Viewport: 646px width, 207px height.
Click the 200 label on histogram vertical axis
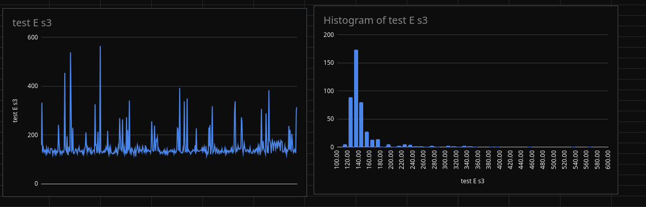tap(329, 35)
